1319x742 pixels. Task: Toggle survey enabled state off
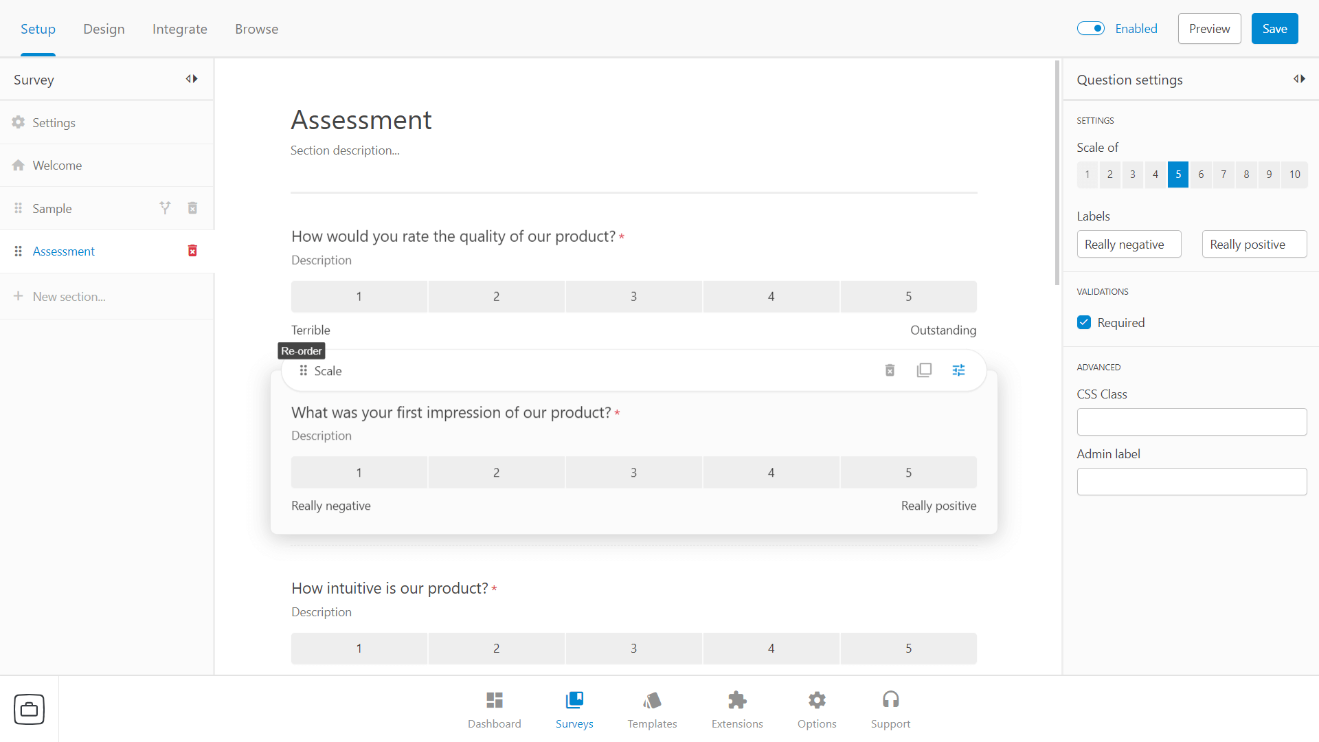coord(1091,29)
